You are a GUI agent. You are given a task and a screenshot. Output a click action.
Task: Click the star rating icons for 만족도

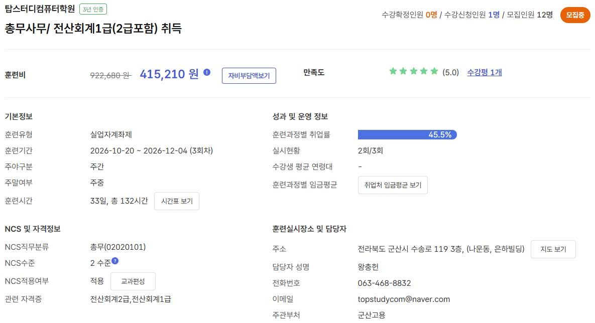pyautogui.click(x=414, y=71)
